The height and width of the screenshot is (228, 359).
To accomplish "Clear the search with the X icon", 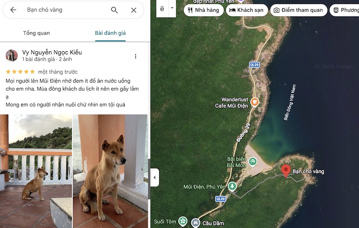I will coord(134,10).
